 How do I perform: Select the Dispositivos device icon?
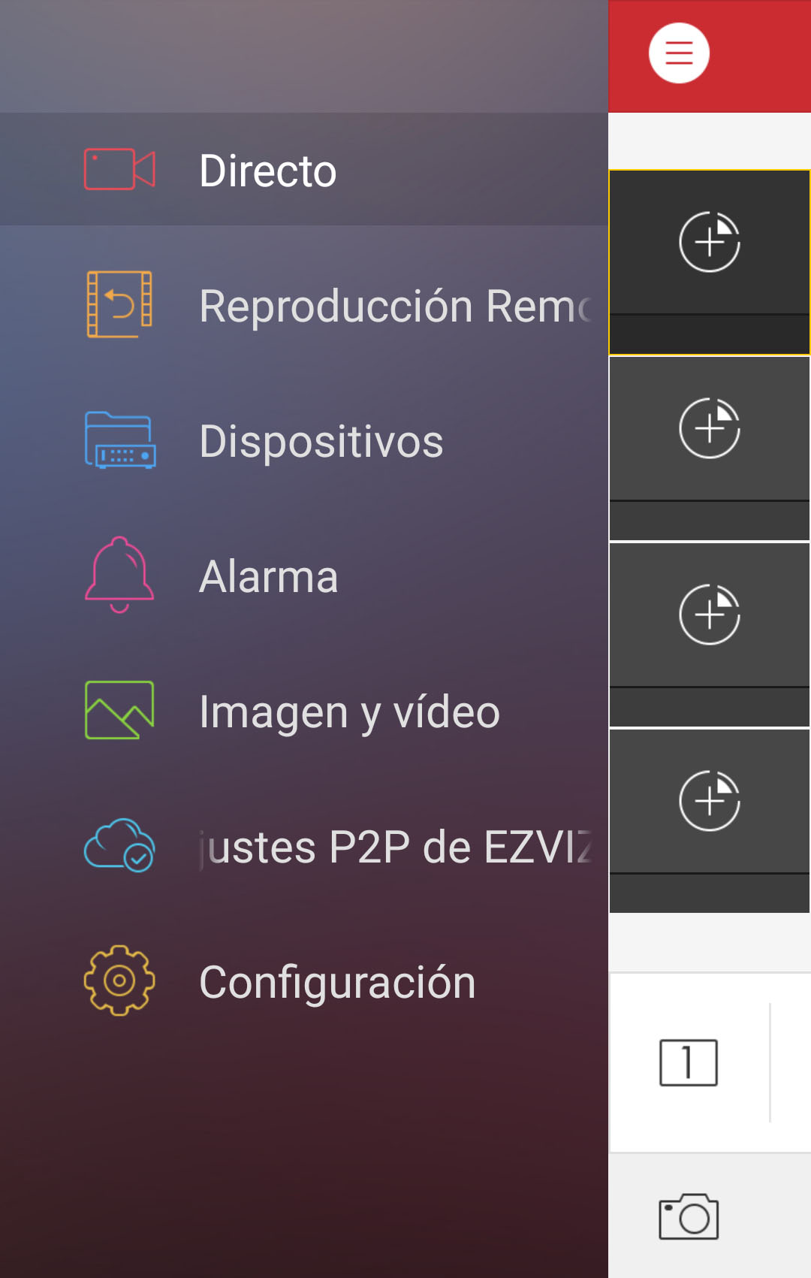[119, 440]
